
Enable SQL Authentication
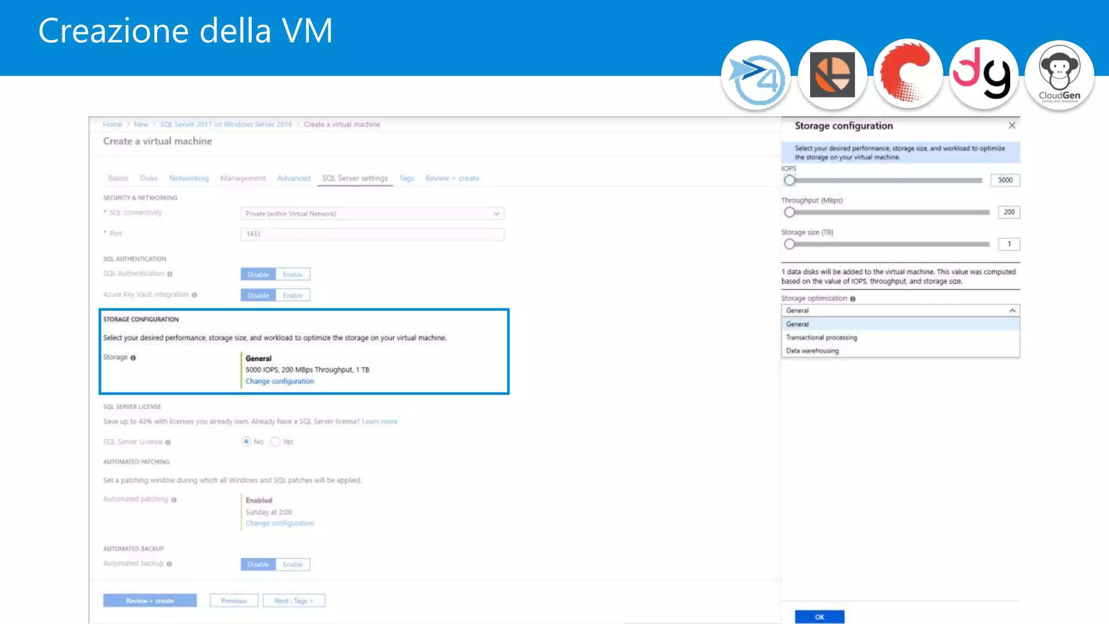click(x=292, y=275)
